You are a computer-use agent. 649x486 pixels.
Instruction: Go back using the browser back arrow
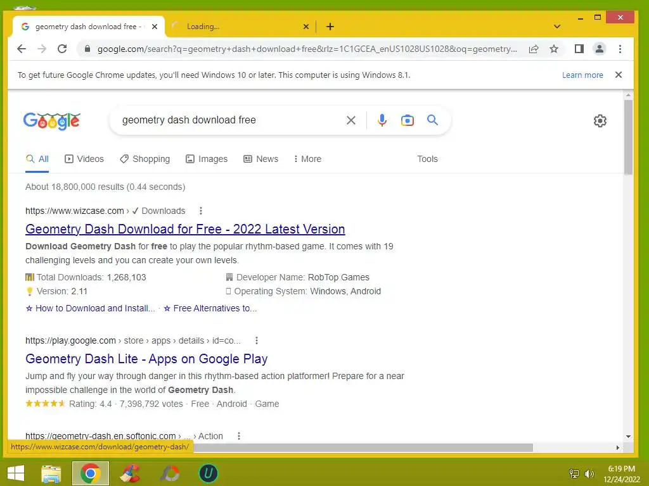point(22,49)
